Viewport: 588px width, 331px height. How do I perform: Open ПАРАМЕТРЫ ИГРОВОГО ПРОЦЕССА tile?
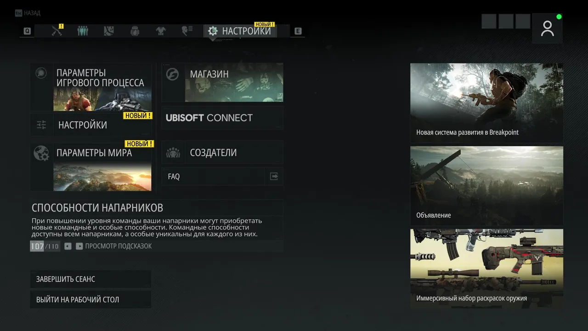pyautogui.click(x=91, y=87)
